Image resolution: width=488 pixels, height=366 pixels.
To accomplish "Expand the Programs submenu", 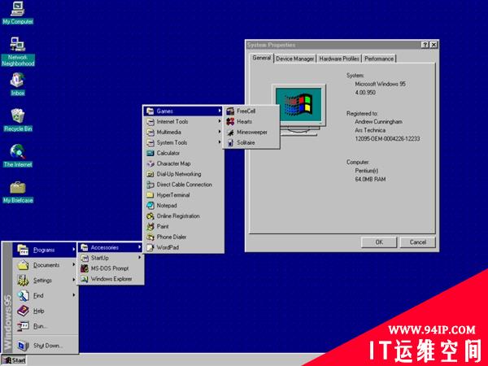I will [45, 250].
